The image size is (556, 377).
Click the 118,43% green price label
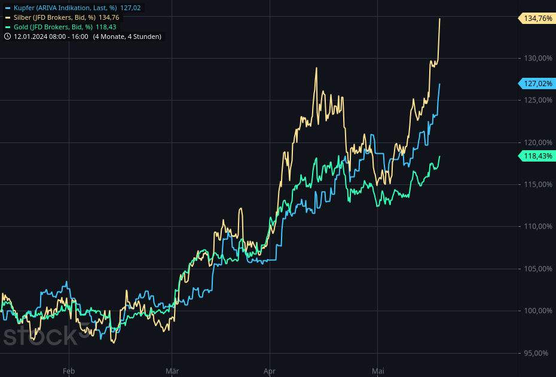click(x=537, y=156)
